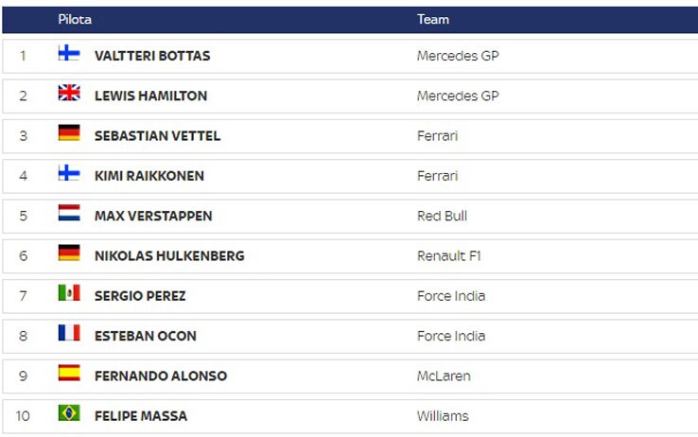
Task: Select the Pilota column header
Action: (x=75, y=19)
